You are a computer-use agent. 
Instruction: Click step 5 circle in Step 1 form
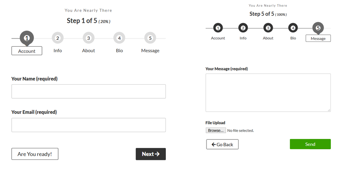click(150, 38)
